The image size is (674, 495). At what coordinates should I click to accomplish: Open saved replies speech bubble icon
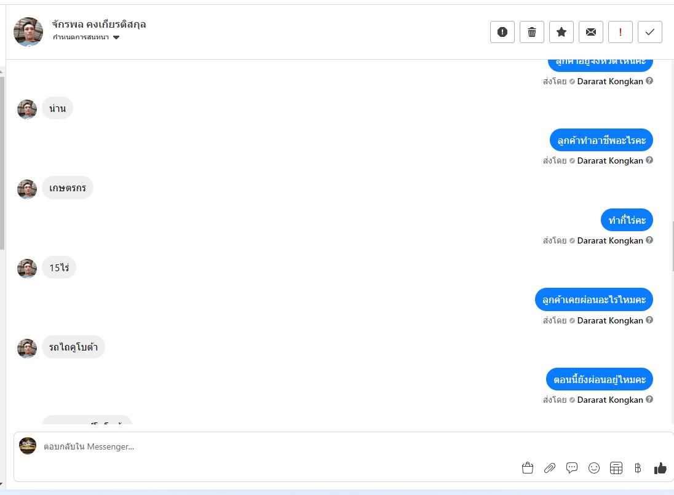coord(572,468)
